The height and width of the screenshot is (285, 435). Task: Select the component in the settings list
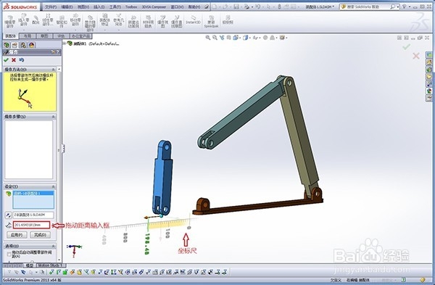(33, 193)
